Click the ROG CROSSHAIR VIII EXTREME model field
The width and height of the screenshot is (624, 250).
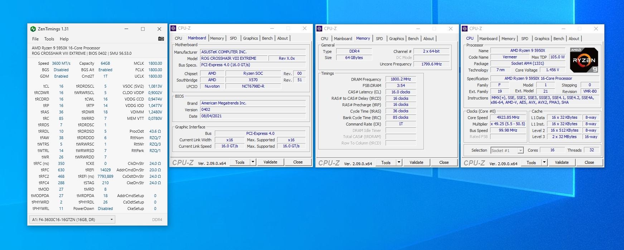(234, 58)
